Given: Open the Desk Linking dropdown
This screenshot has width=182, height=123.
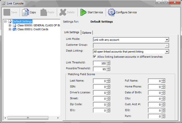Looking at the screenshot, I should tap(167, 51).
